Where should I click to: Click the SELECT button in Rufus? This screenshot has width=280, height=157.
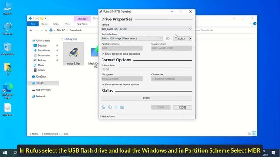181,38
